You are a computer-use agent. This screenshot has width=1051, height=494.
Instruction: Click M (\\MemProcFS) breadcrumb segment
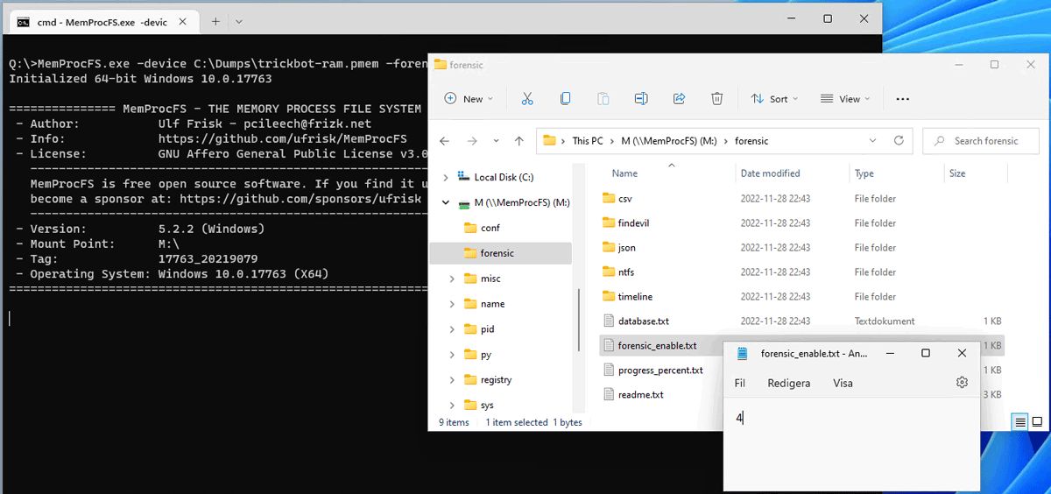point(668,141)
